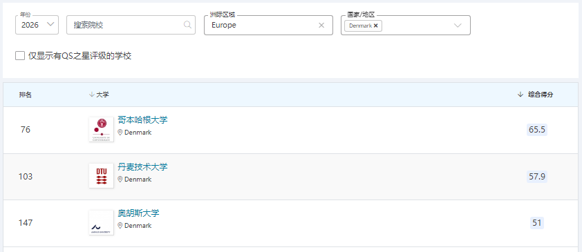Click location pin icon for 哥本哈根大学
This screenshot has height=252, width=582.
[120, 133]
